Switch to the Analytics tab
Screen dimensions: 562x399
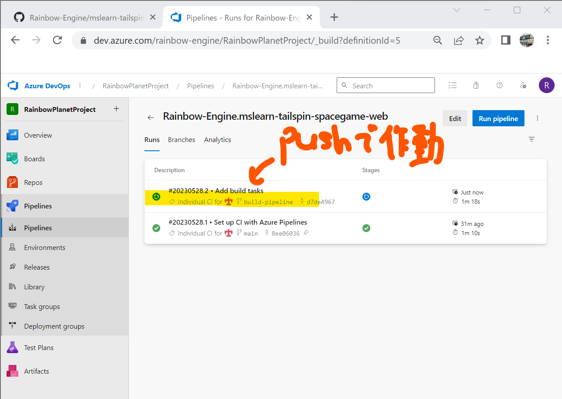(217, 140)
